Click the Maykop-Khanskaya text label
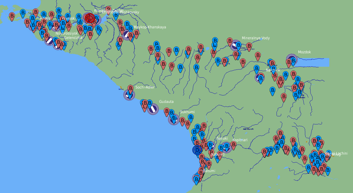Image resolution: width=353 pixels, height=193 pixels. tap(150, 27)
